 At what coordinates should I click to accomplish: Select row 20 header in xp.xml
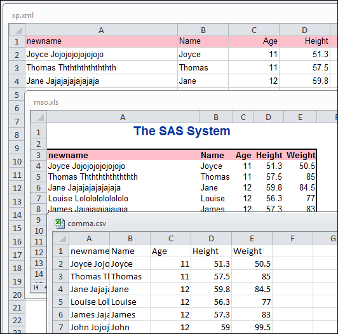pos(17,295)
